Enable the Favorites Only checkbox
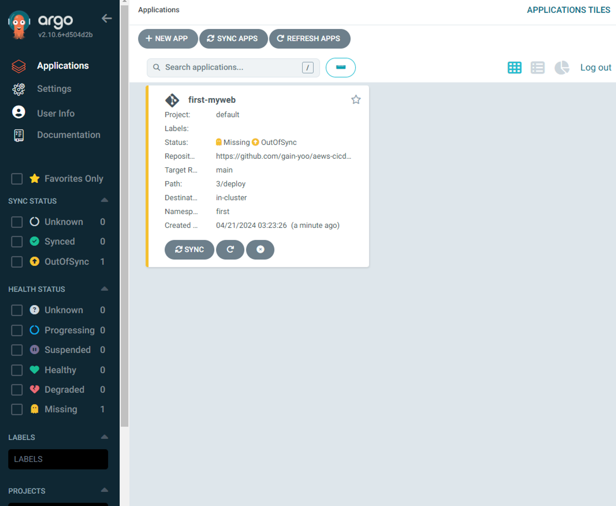 (x=17, y=179)
